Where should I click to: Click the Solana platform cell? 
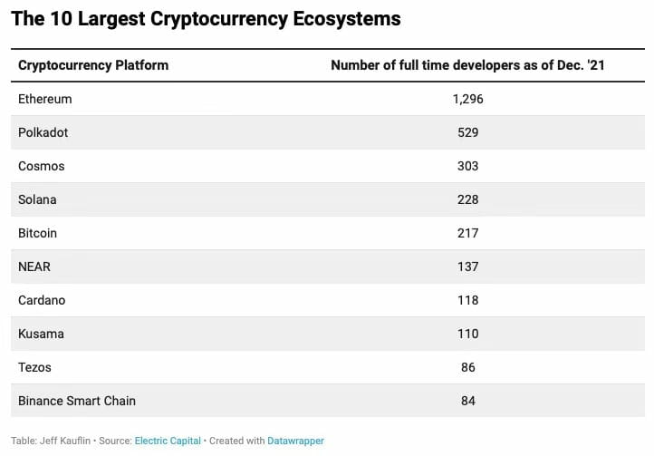(37, 199)
